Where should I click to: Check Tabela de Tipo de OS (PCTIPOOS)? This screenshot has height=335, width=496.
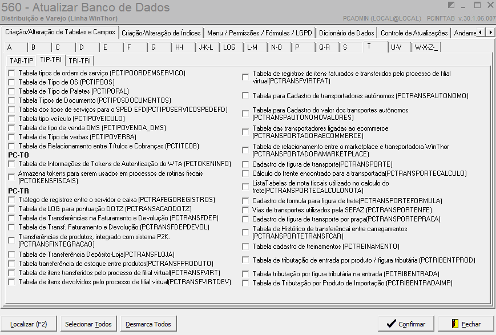pyautogui.click(x=12, y=82)
